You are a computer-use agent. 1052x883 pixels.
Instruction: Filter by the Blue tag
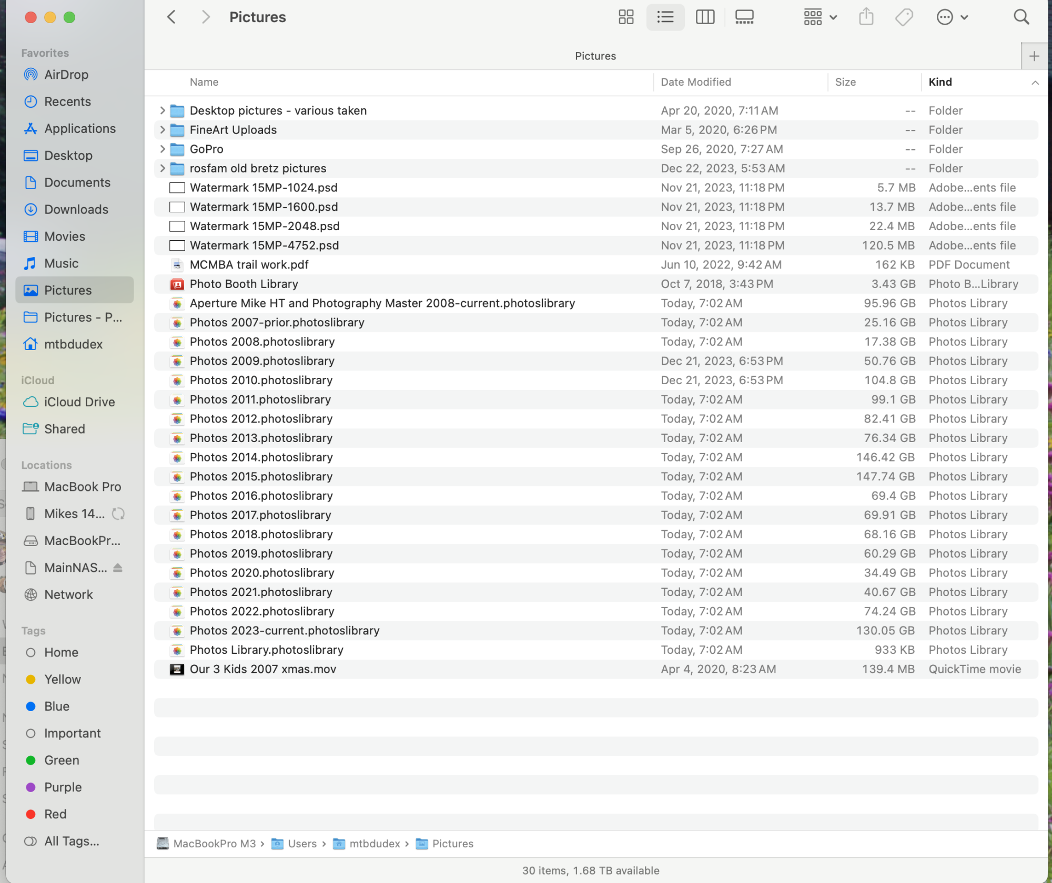(x=57, y=706)
